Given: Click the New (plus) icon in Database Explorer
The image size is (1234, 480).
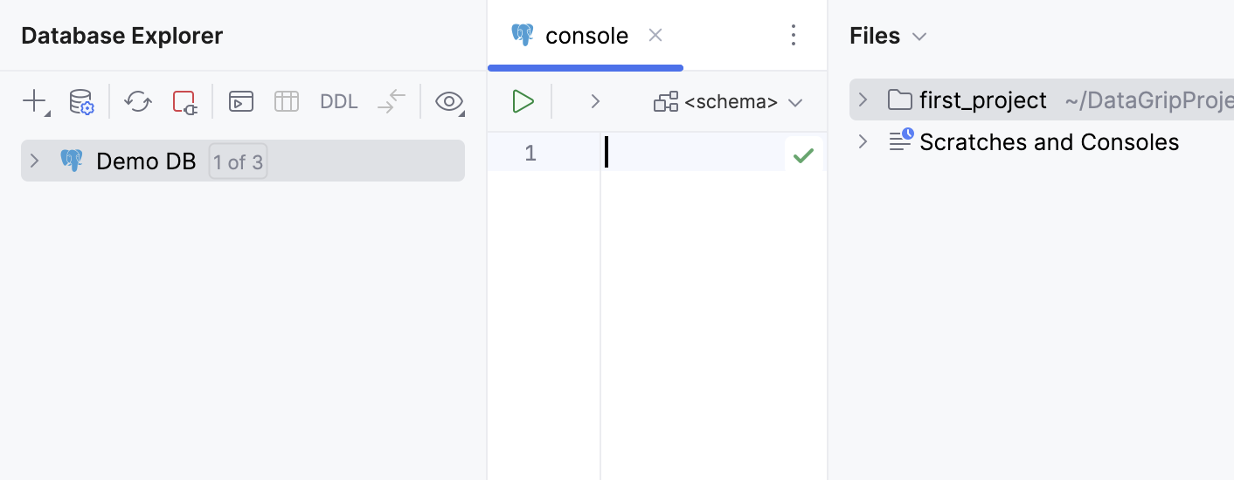Looking at the screenshot, I should point(34,101).
